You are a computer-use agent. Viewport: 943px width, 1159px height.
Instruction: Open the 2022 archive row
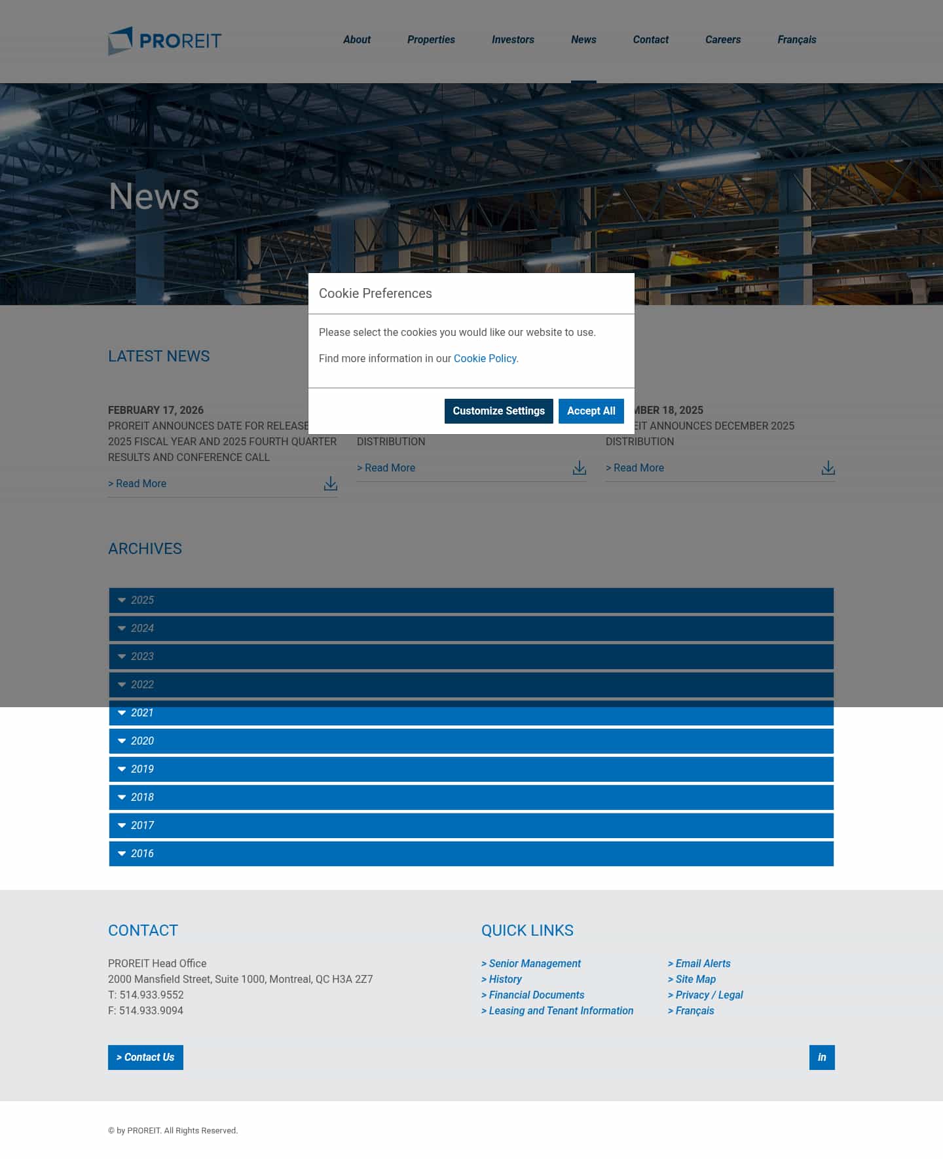coord(471,685)
